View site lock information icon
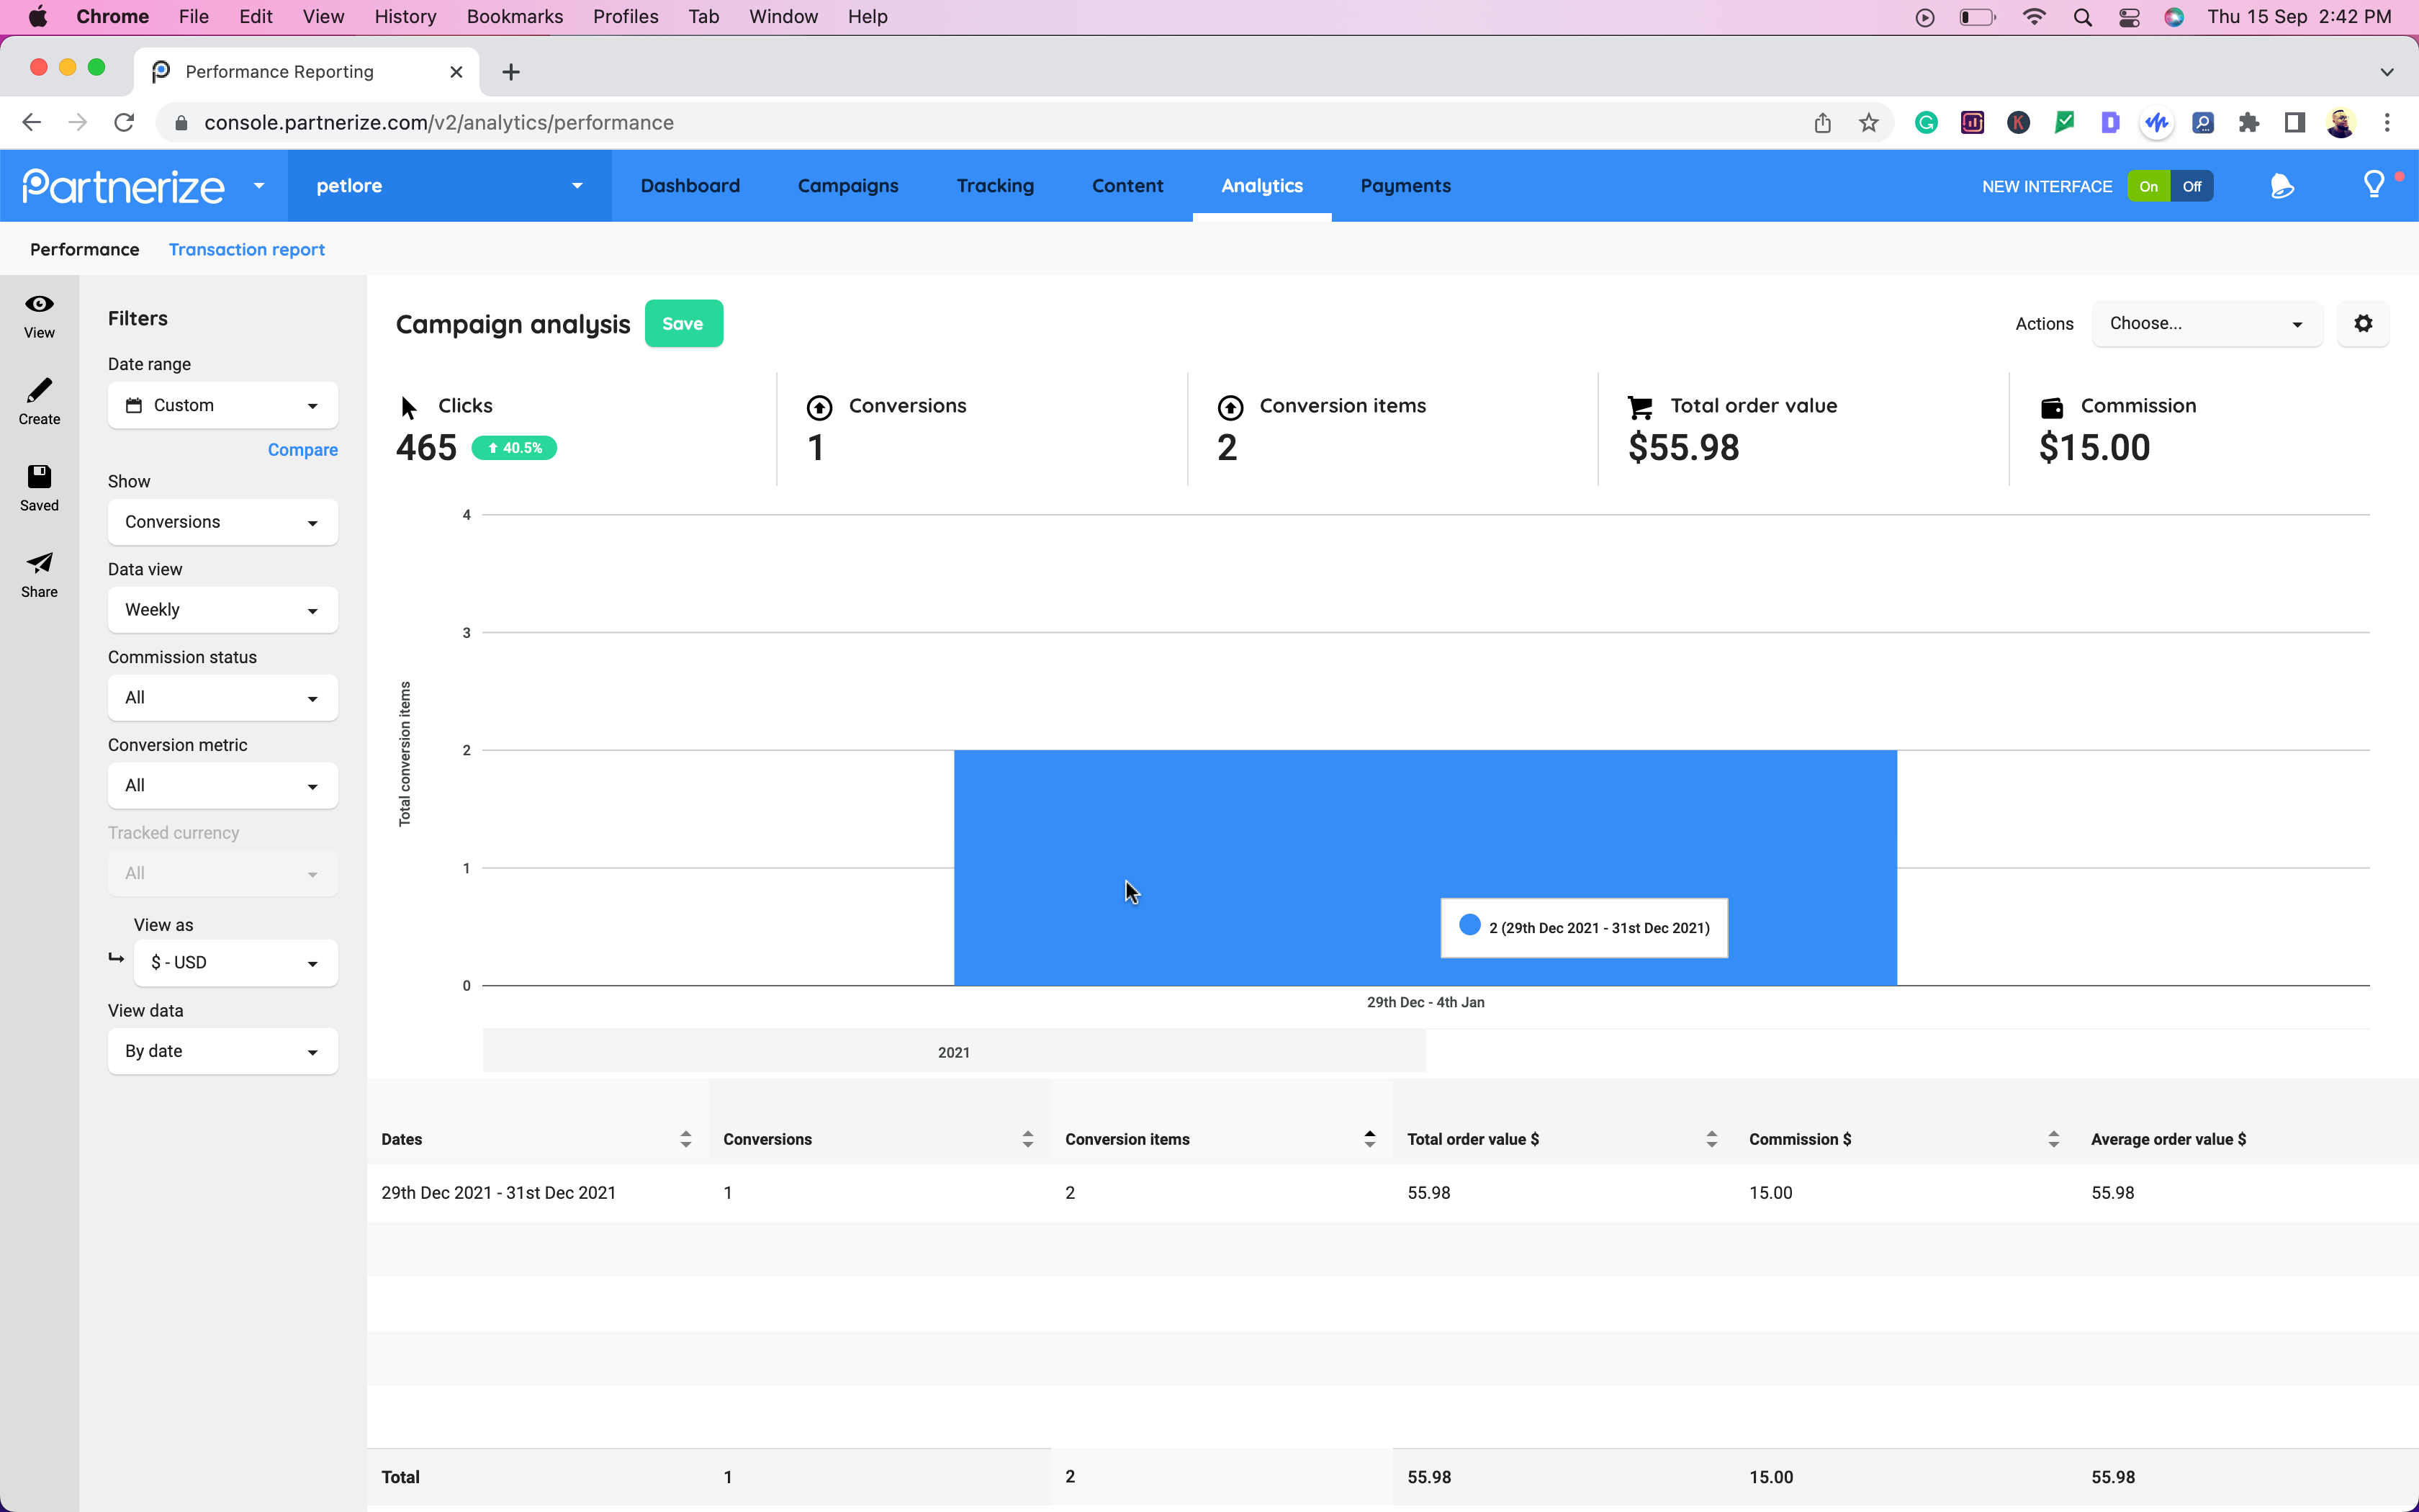Viewport: 2419px width, 1512px height. tap(181, 123)
